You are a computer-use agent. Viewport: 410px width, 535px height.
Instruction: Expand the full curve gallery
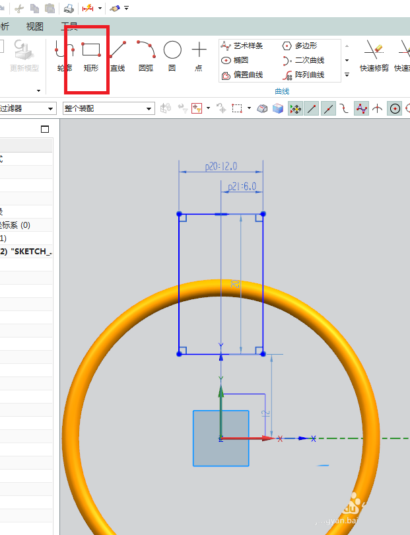point(347,75)
